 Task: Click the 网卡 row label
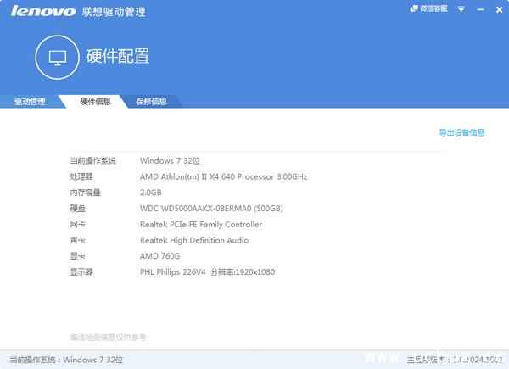pyautogui.click(x=77, y=224)
